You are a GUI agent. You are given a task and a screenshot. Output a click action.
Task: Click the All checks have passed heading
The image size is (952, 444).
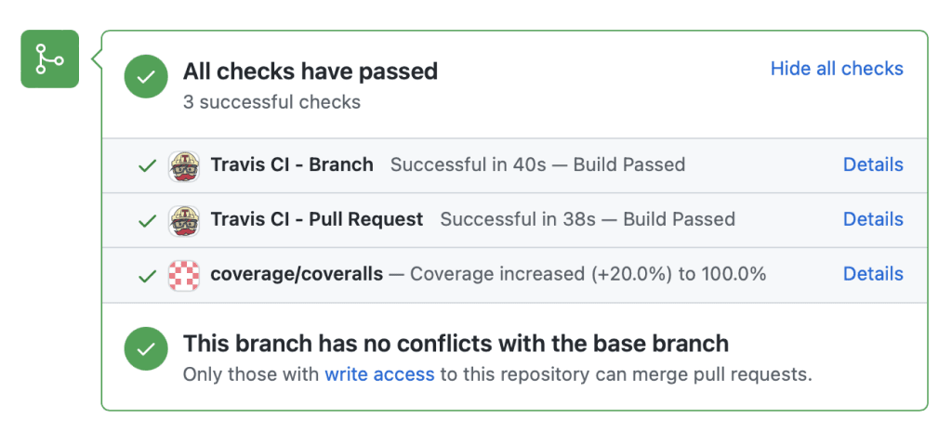311,72
